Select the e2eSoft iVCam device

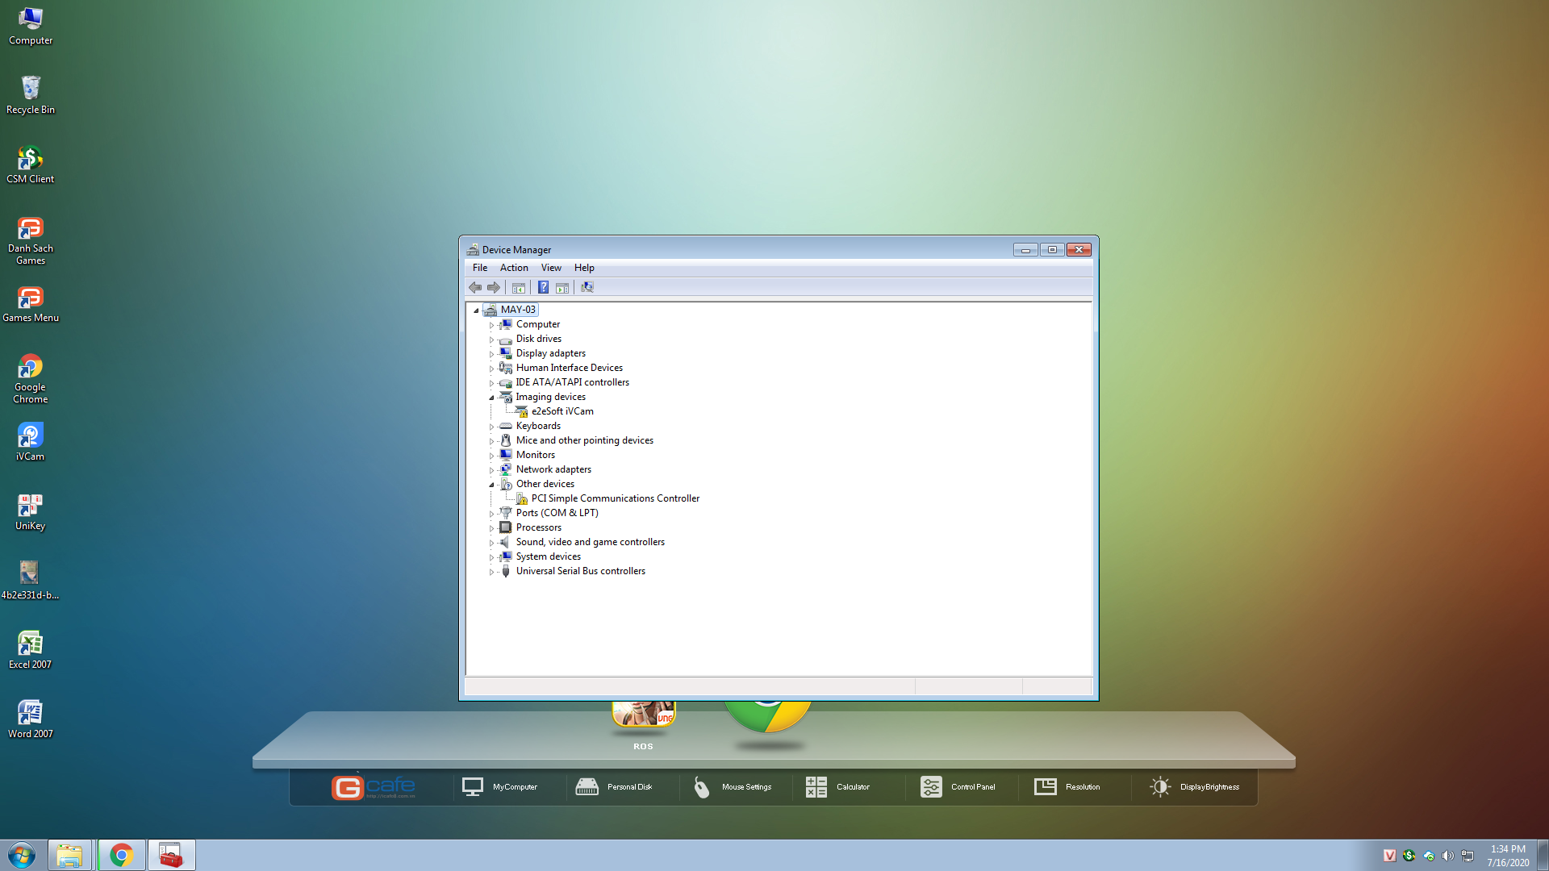click(562, 411)
